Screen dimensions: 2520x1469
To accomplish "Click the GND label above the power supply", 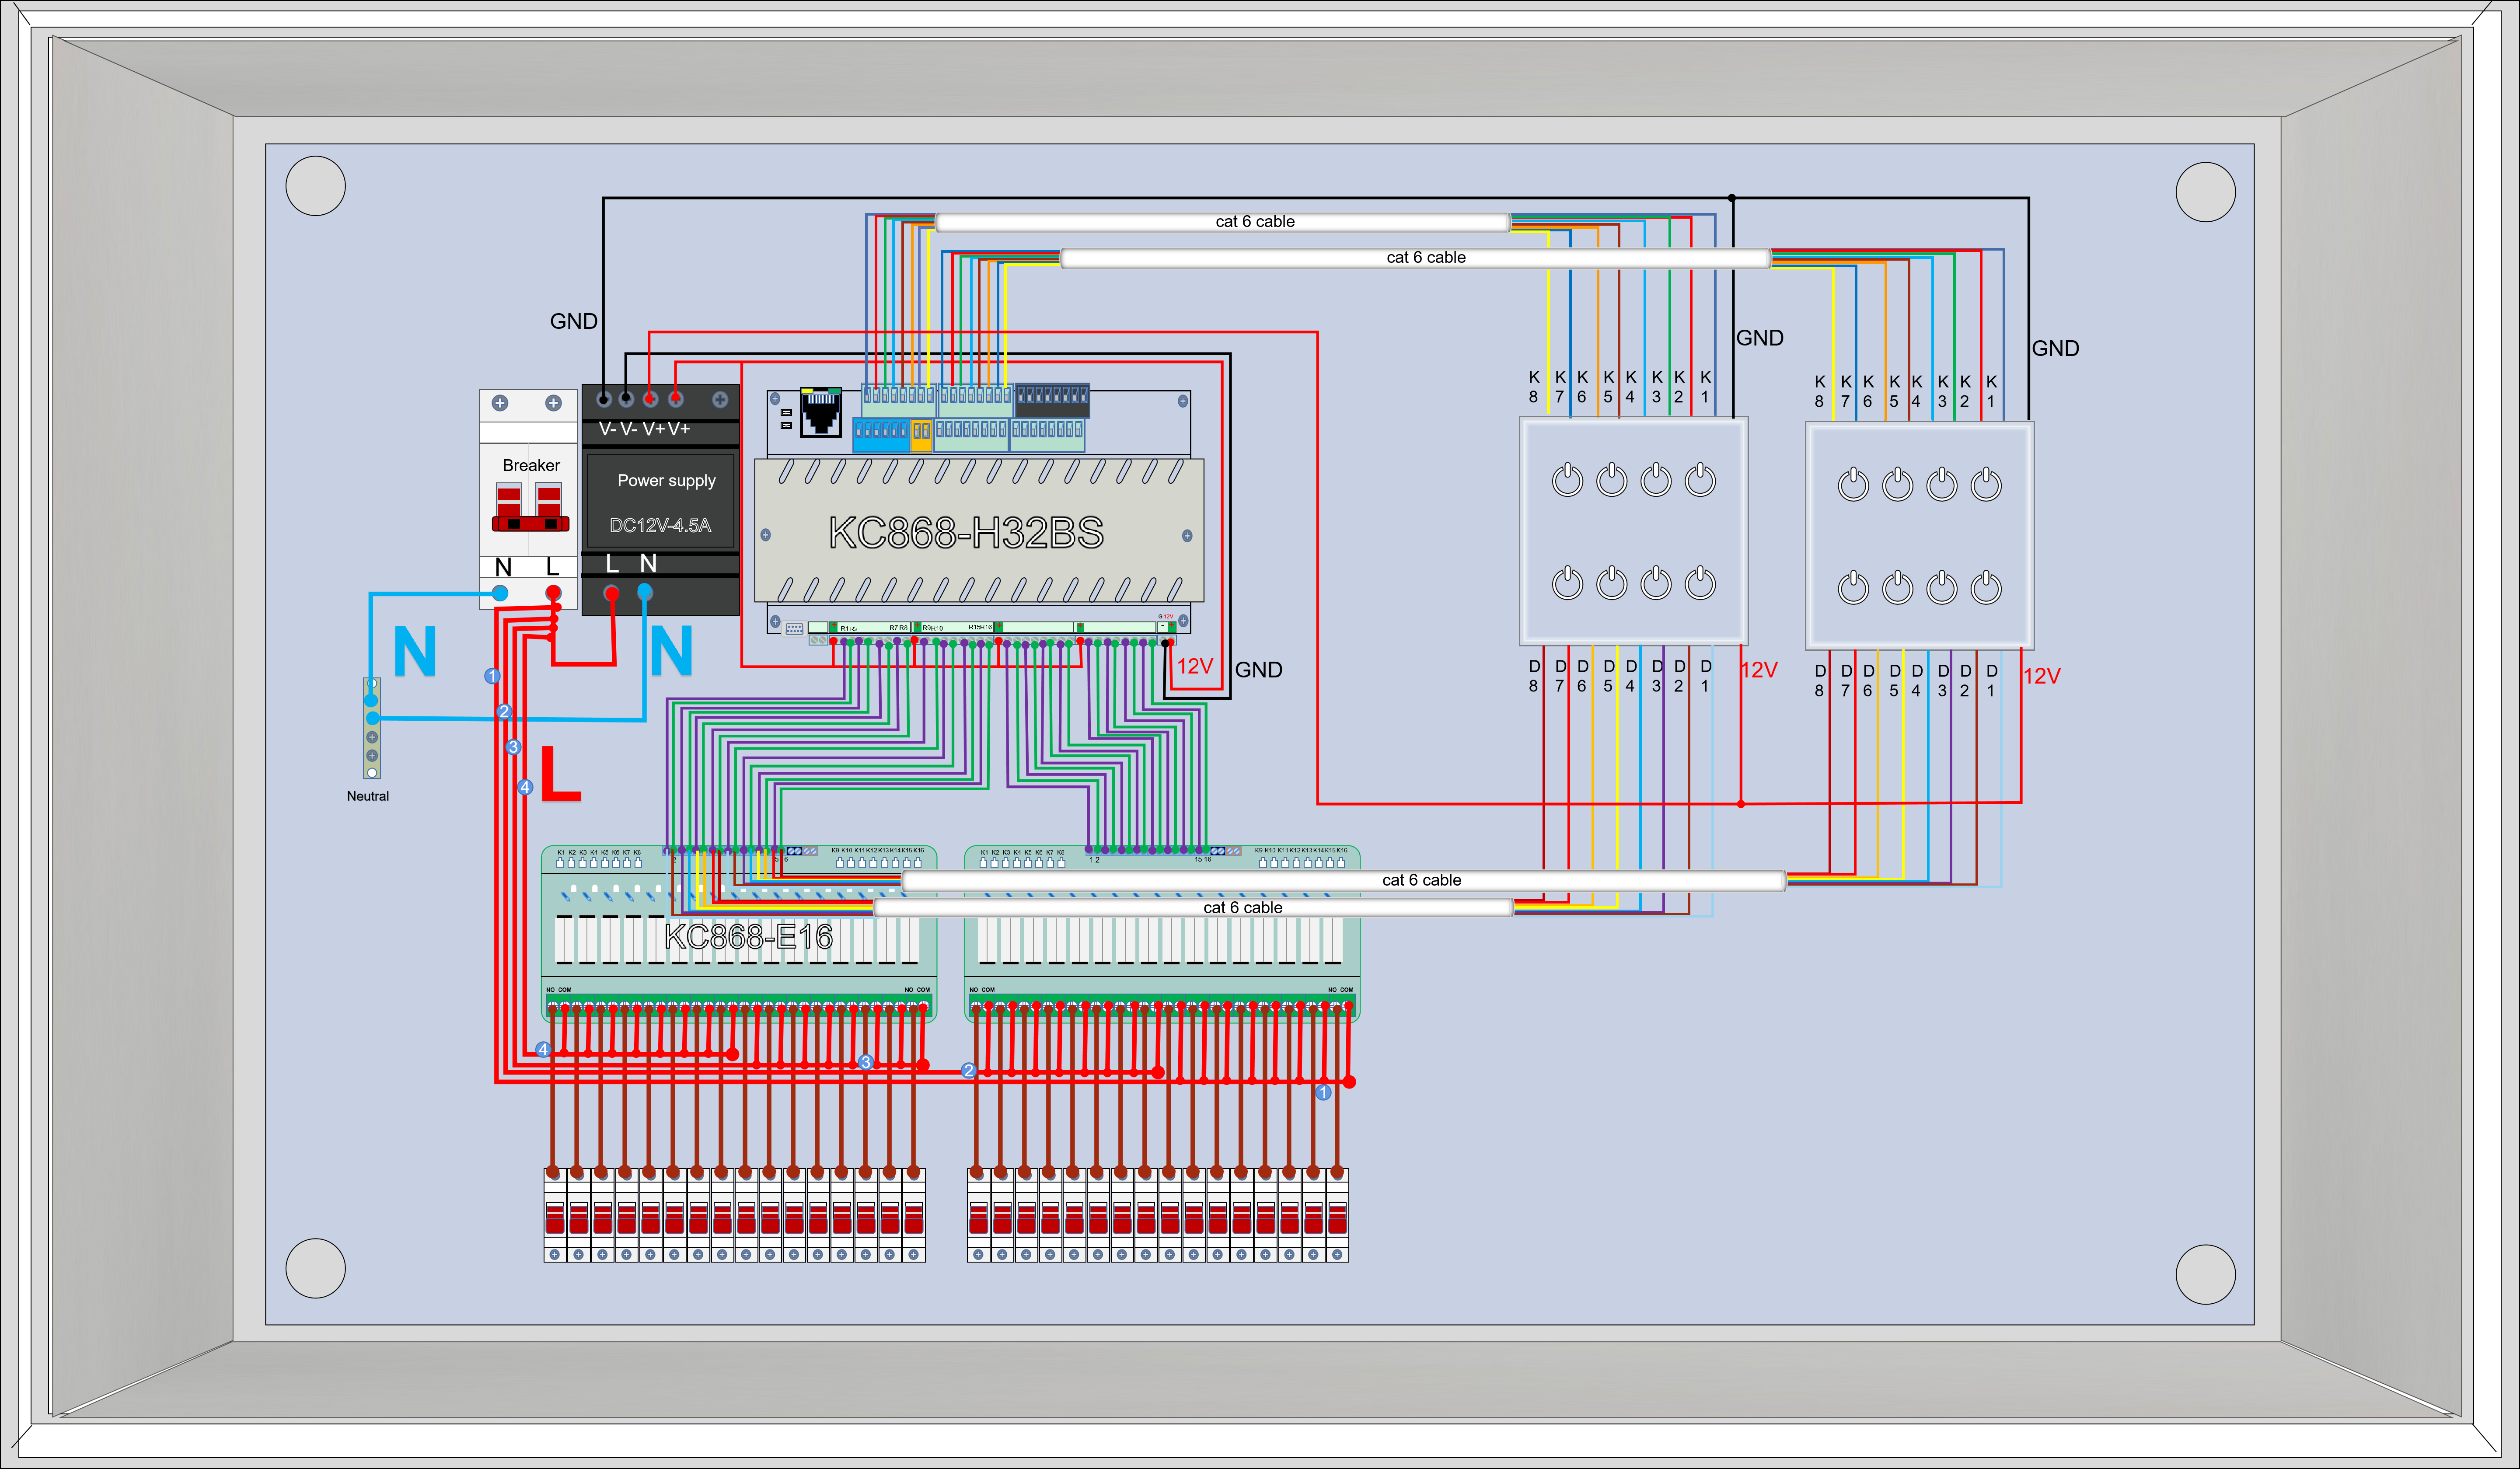I will [x=573, y=321].
